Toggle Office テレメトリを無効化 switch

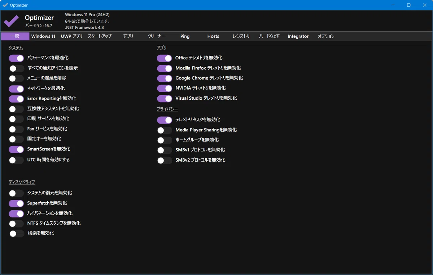click(x=164, y=58)
